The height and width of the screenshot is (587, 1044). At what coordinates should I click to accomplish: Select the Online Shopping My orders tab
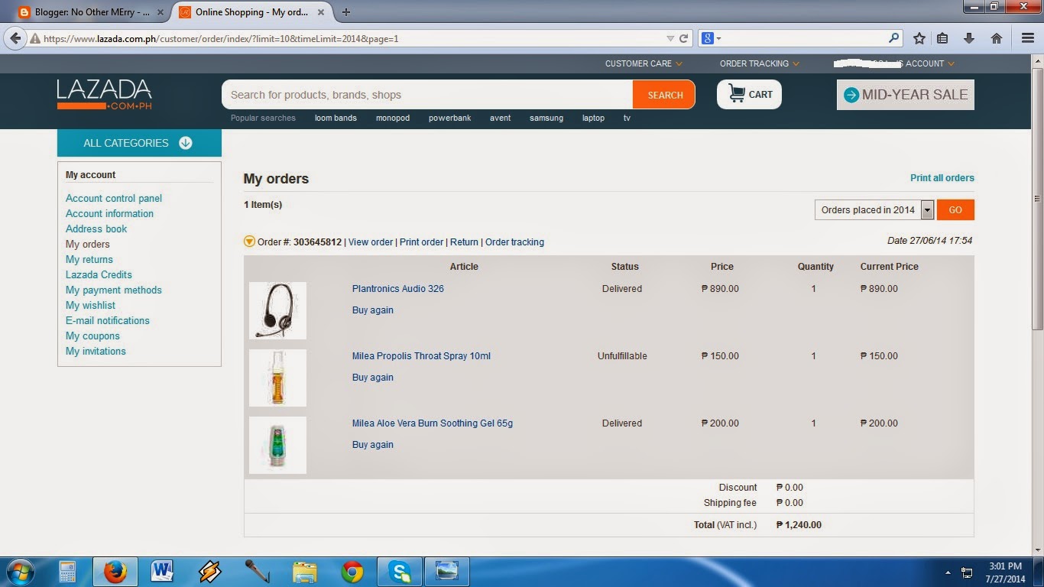[x=252, y=12]
